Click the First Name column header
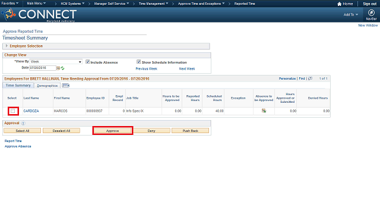 tap(62, 98)
